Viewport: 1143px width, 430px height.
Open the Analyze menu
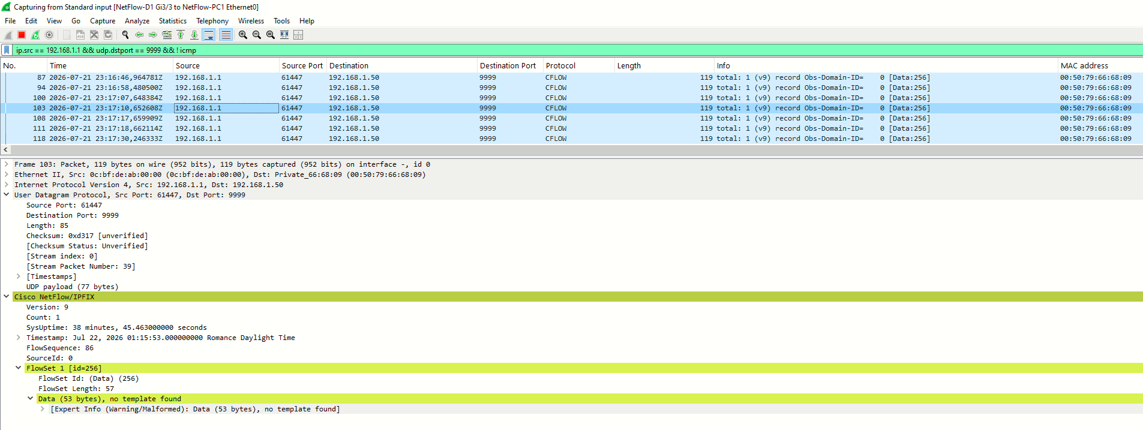pyautogui.click(x=137, y=21)
